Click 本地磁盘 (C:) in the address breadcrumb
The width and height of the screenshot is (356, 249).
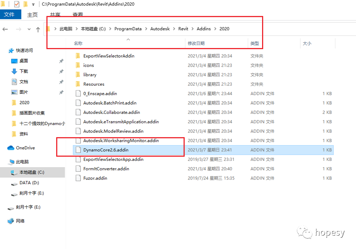point(93,29)
